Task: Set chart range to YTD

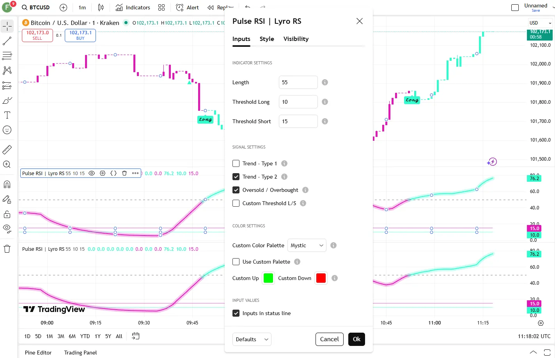Action: 85,336
